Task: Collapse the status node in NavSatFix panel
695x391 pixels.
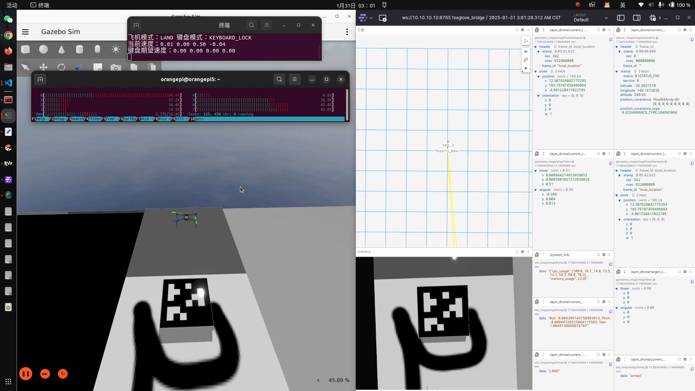Action: point(617,71)
